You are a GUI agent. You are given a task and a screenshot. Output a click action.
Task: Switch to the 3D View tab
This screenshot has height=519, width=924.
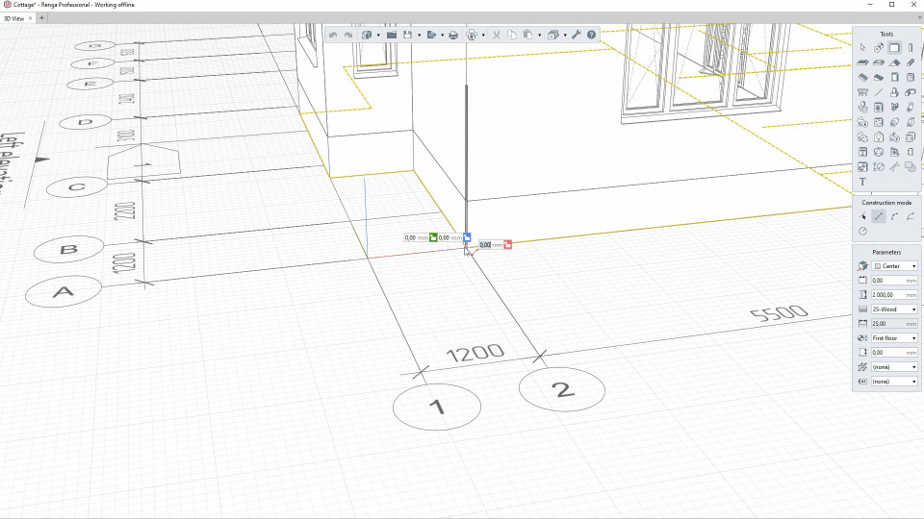pyautogui.click(x=14, y=18)
